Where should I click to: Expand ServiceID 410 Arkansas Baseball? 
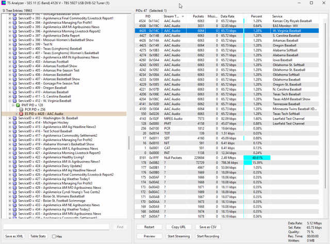tap(10, 92)
